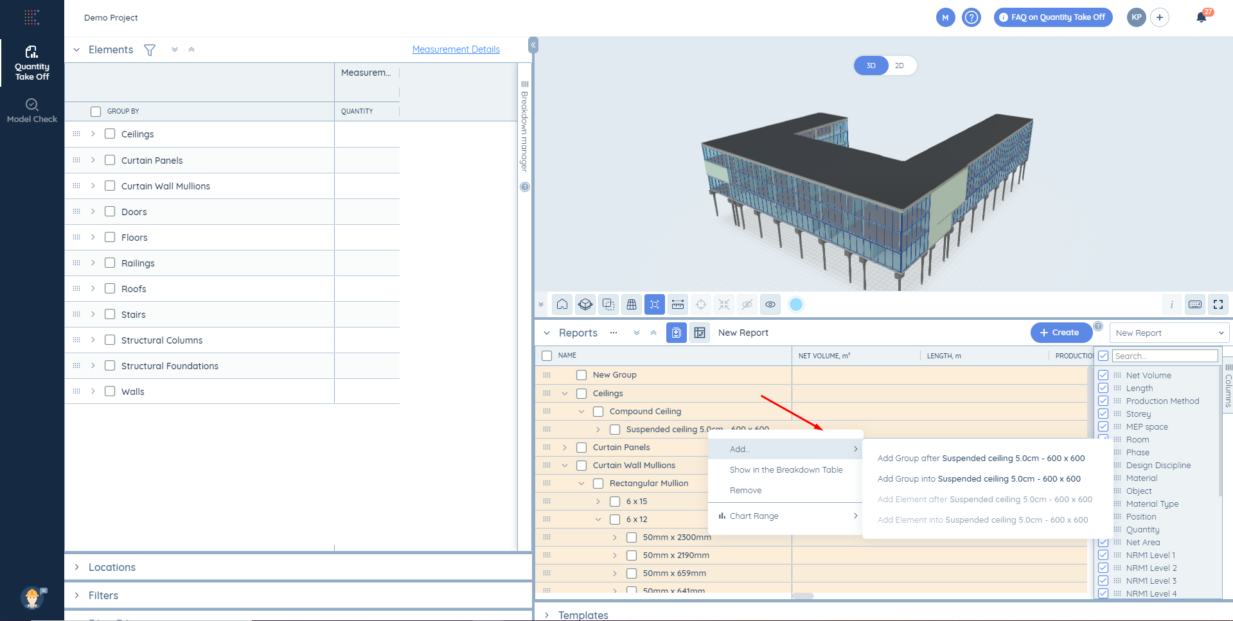Click the light blue color circle
The width and height of the screenshot is (1233, 621).
796,304
